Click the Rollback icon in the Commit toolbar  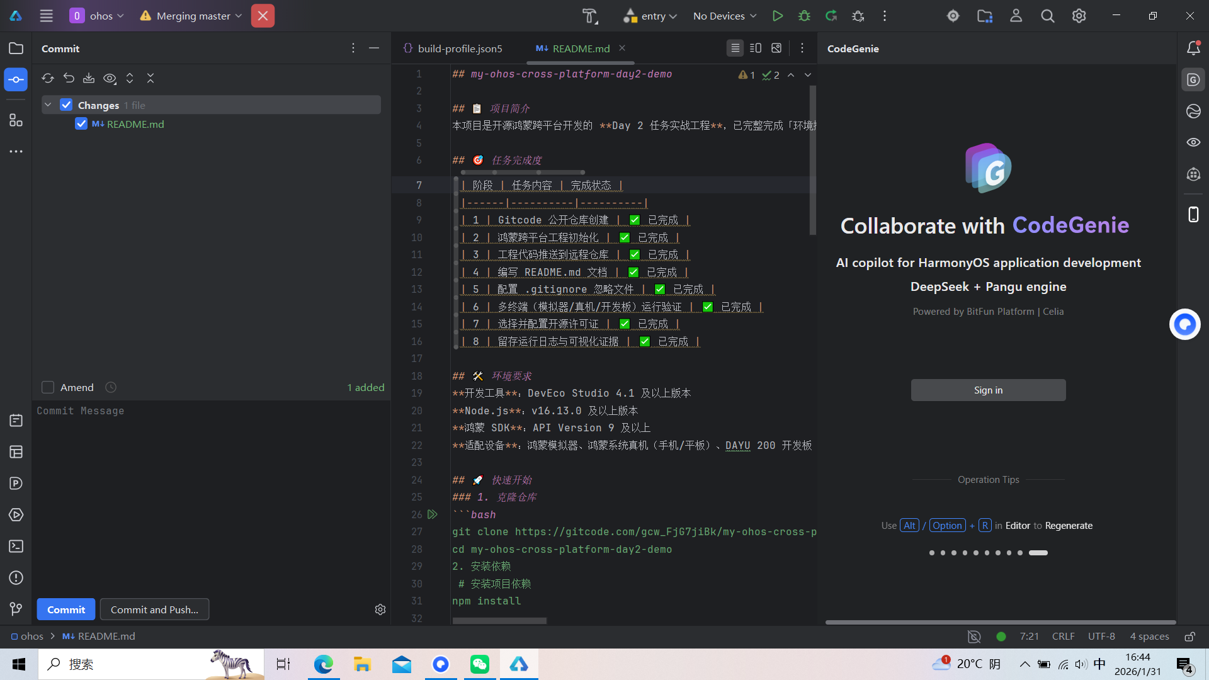(x=69, y=78)
